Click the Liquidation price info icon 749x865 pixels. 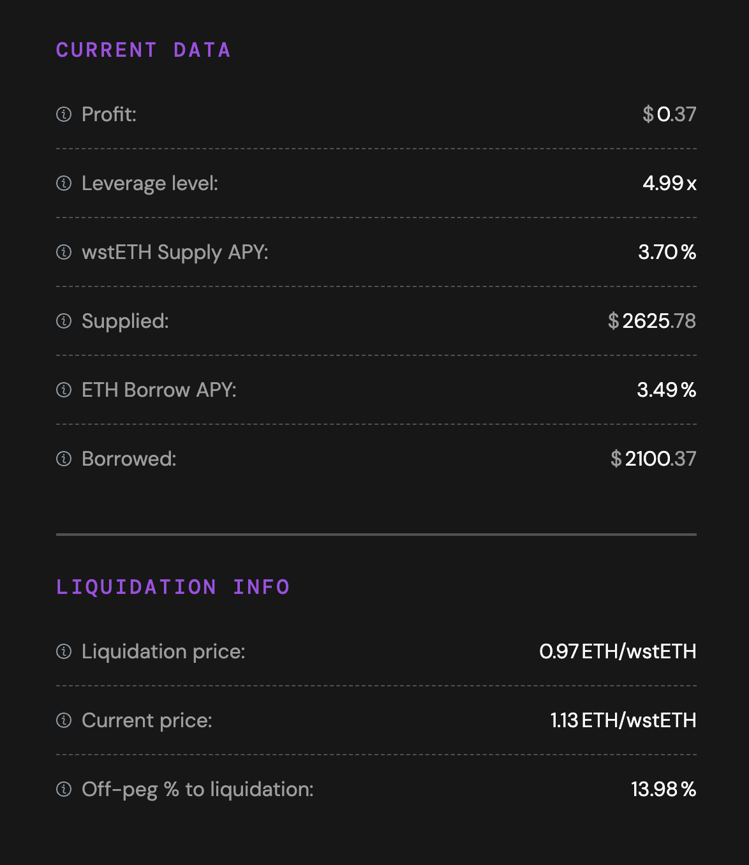[x=64, y=651]
